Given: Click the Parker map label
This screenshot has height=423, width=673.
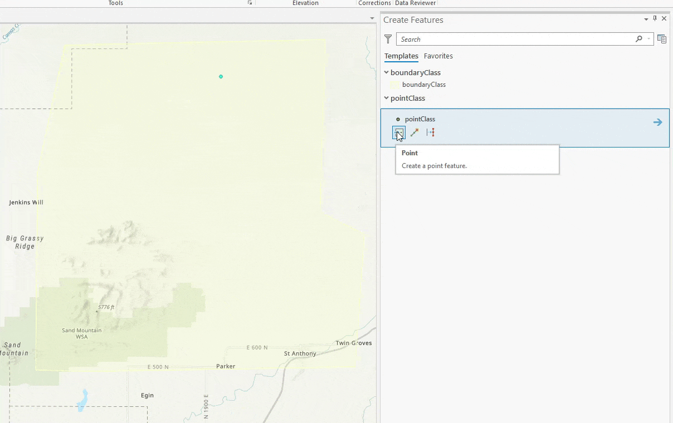Looking at the screenshot, I should [226, 366].
